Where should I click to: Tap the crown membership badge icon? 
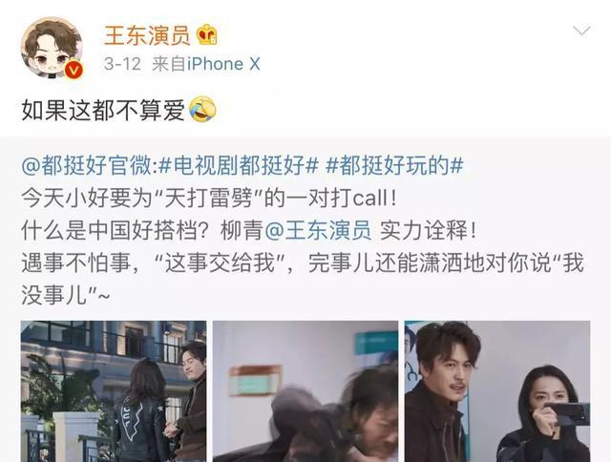coord(207,34)
